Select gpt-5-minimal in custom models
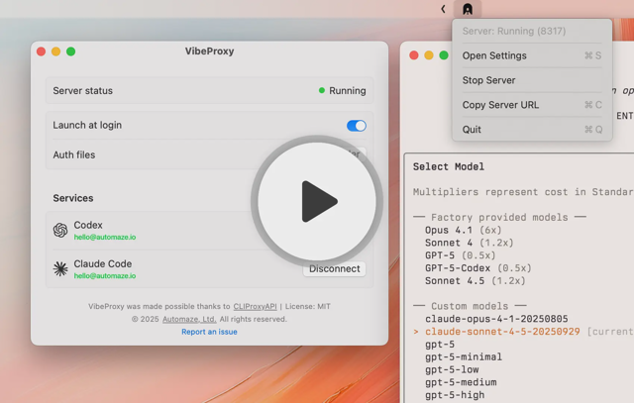This screenshot has height=403, width=634. (464, 356)
